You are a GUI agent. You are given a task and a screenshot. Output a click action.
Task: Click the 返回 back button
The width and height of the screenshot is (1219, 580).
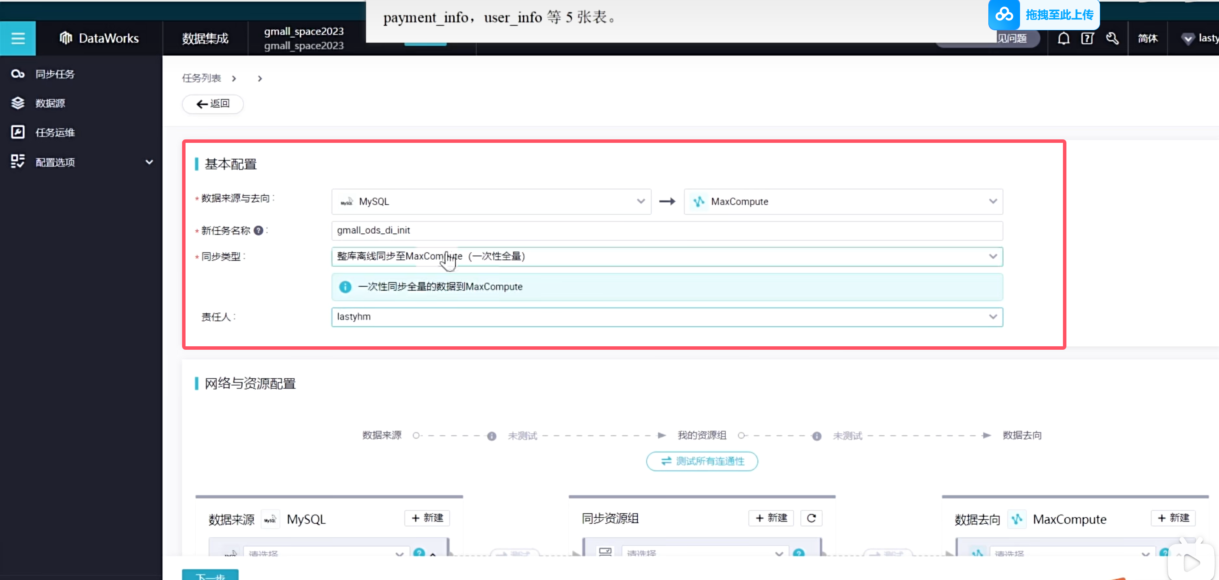(x=212, y=104)
